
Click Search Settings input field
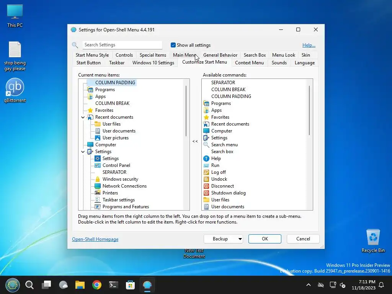click(122, 45)
